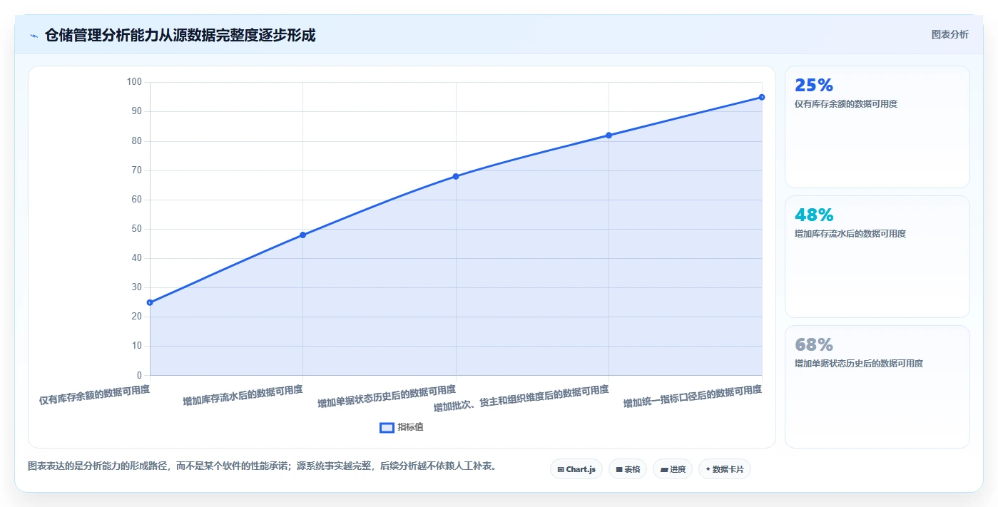The image size is (998, 507).
Task: Click the data point at value 95
Action: click(762, 97)
